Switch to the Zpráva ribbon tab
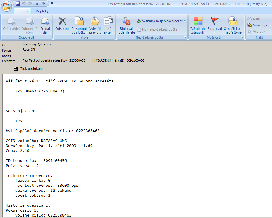 click(23, 11)
